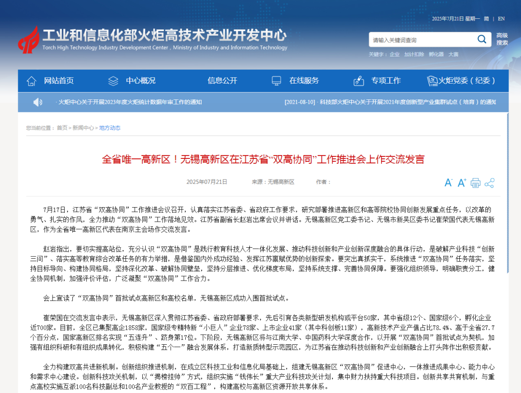Click 首页 in breadcrumb
Viewport: 521px width, 393px height.
pyautogui.click(x=62, y=127)
